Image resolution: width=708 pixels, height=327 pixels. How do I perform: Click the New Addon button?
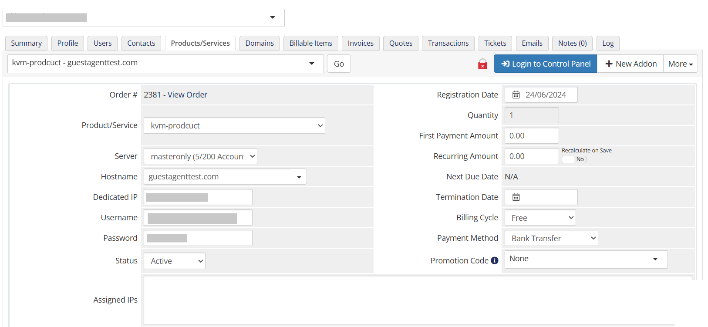pos(630,64)
